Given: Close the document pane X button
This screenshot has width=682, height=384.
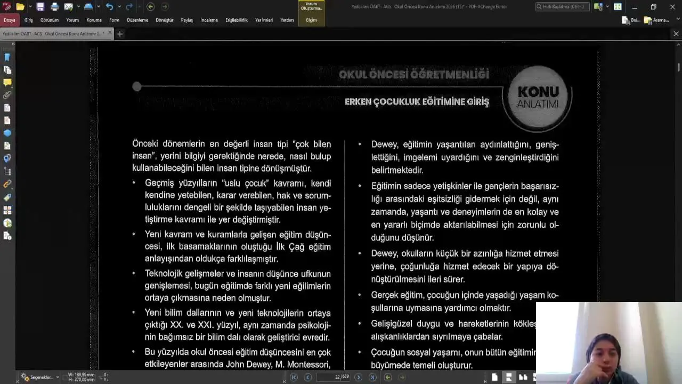Looking at the screenshot, I should [x=676, y=34].
